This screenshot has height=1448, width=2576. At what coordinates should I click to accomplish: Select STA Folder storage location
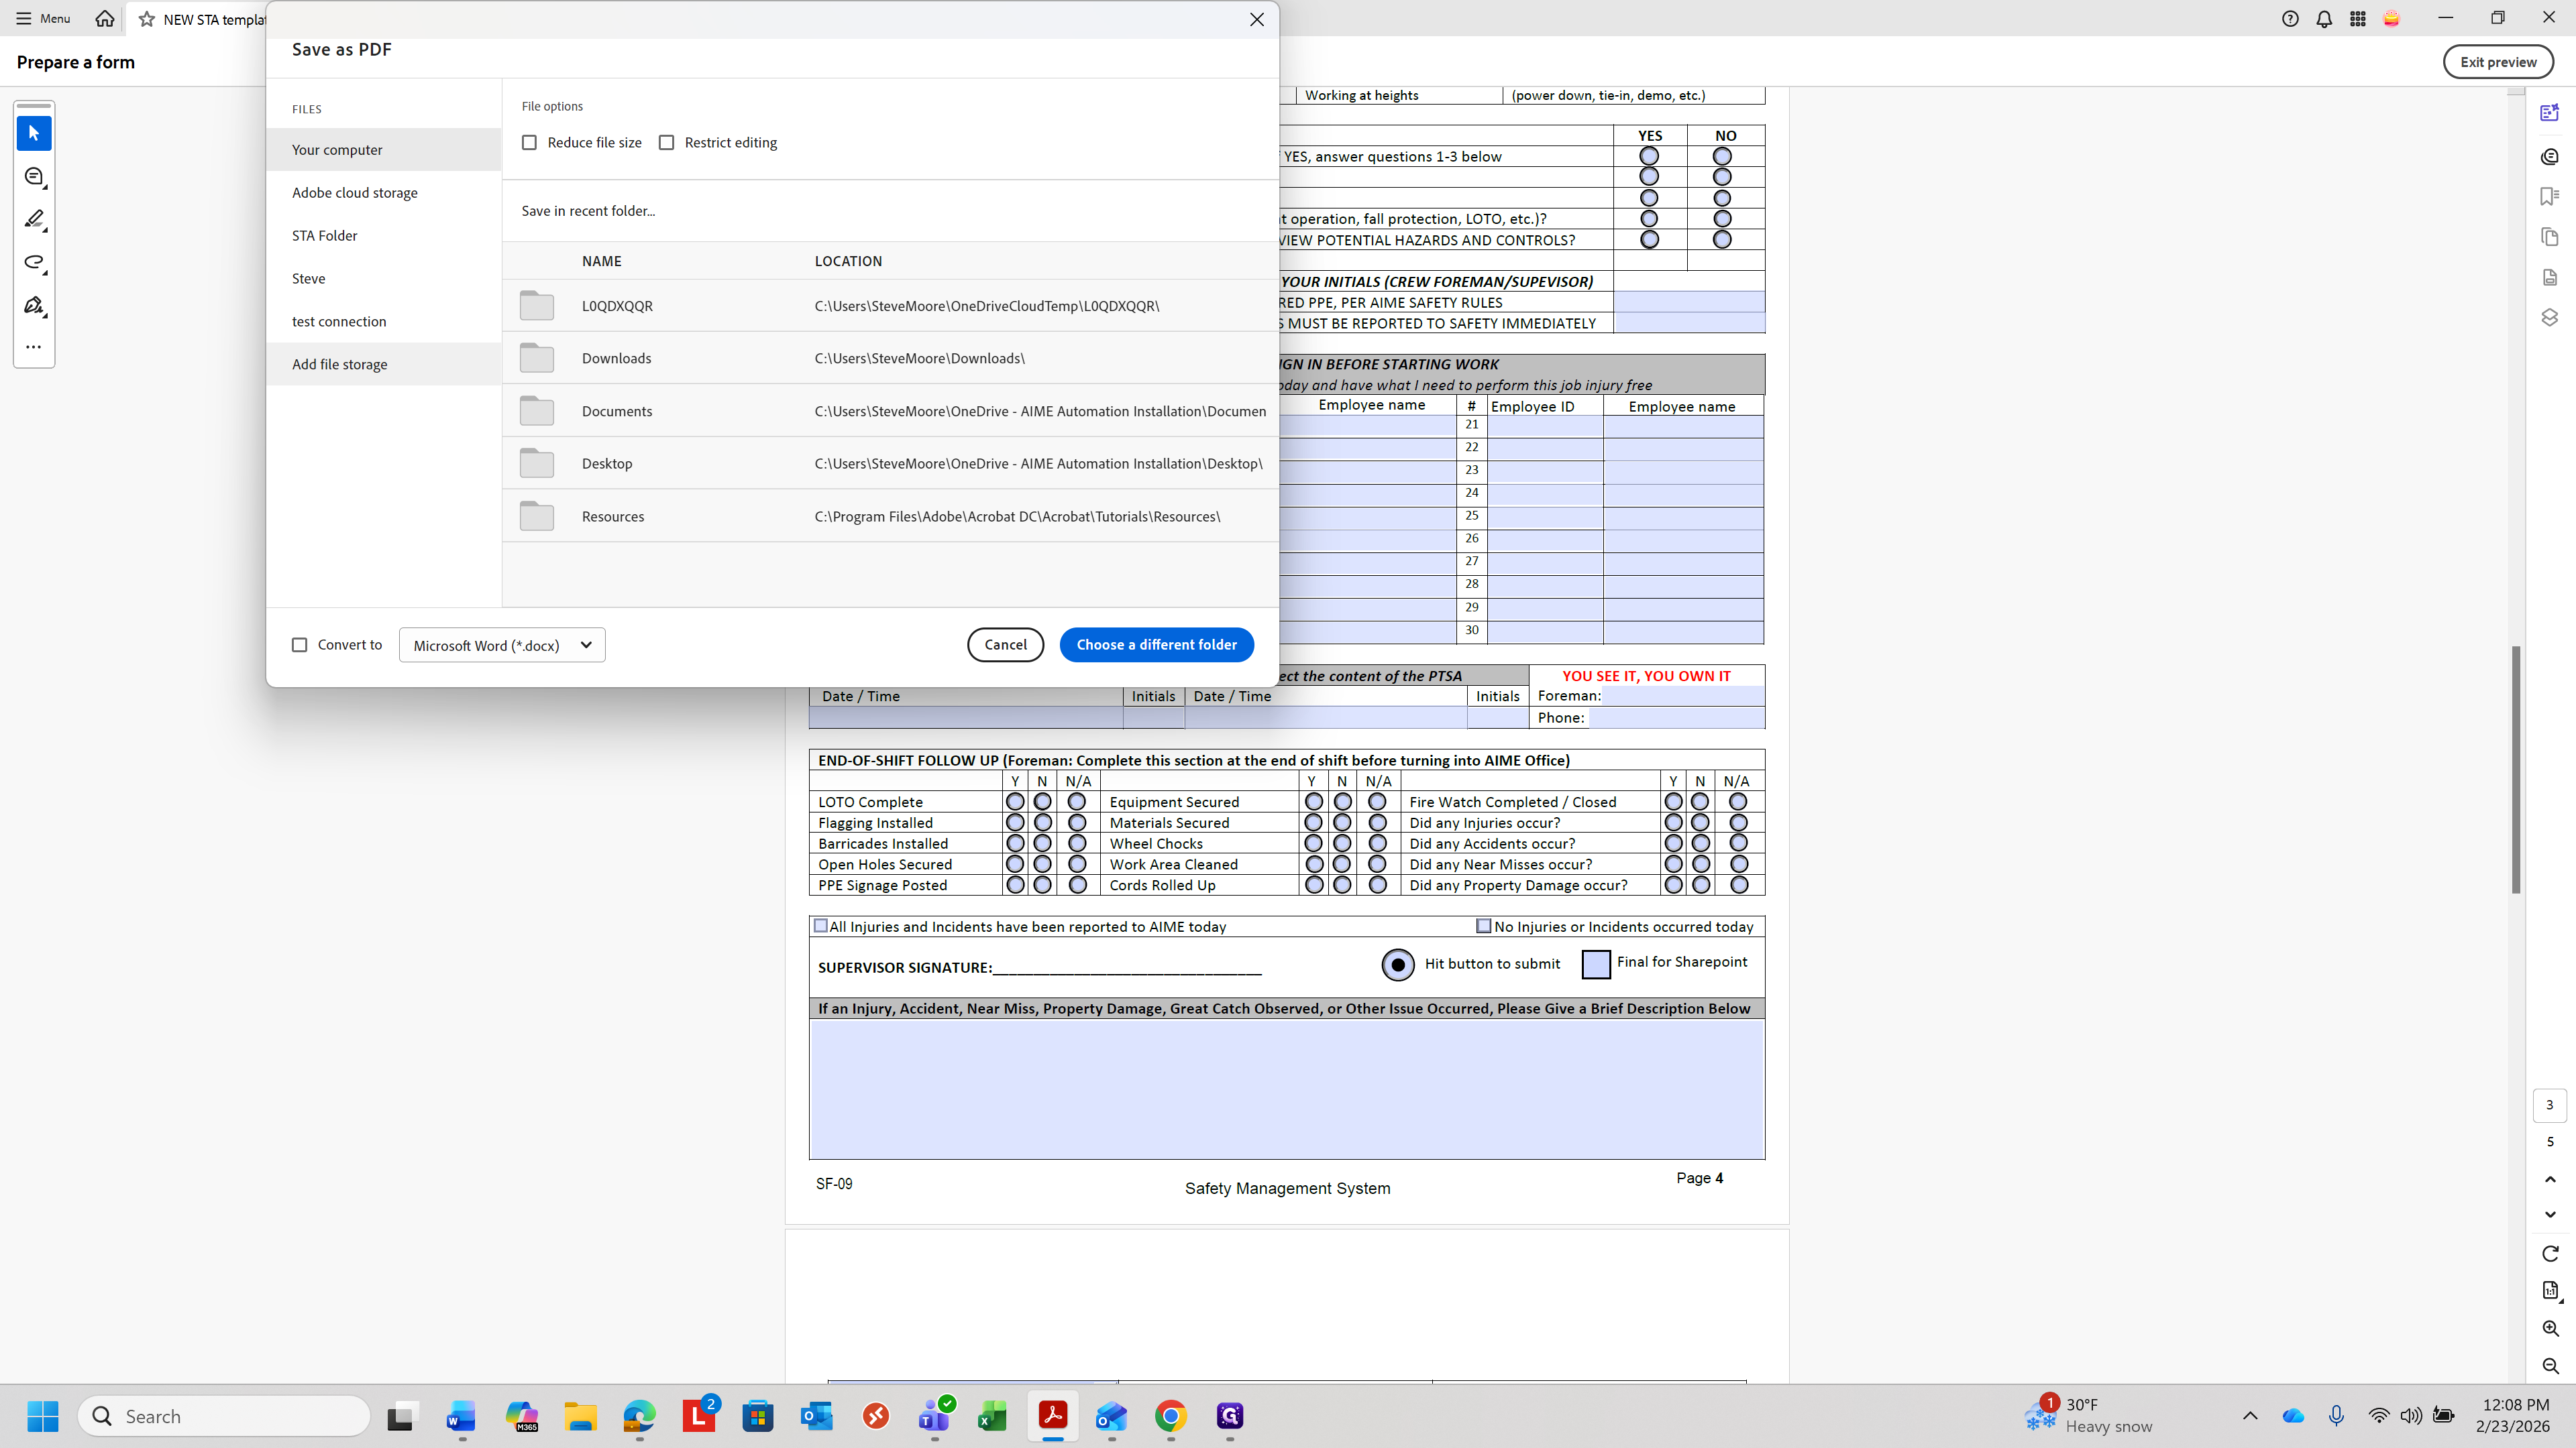point(324,236)
